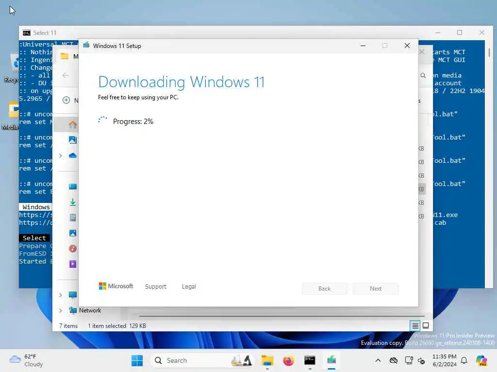Open the Support link in Setup
Screen dimensions: 497x372
click(156, 287)
